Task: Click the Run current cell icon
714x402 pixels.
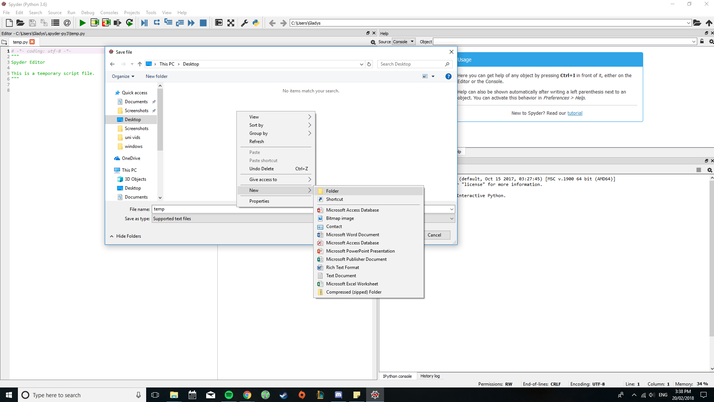Action: pos(94,23)
